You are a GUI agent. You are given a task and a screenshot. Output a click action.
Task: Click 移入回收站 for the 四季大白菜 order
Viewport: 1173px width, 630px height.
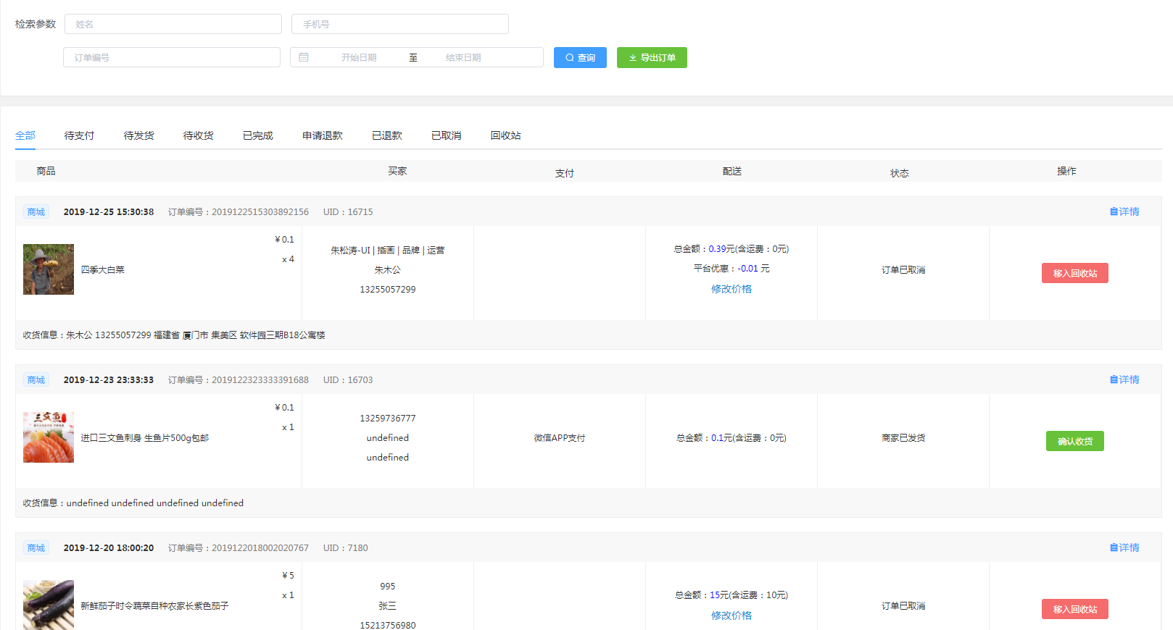click(1075, 273)
